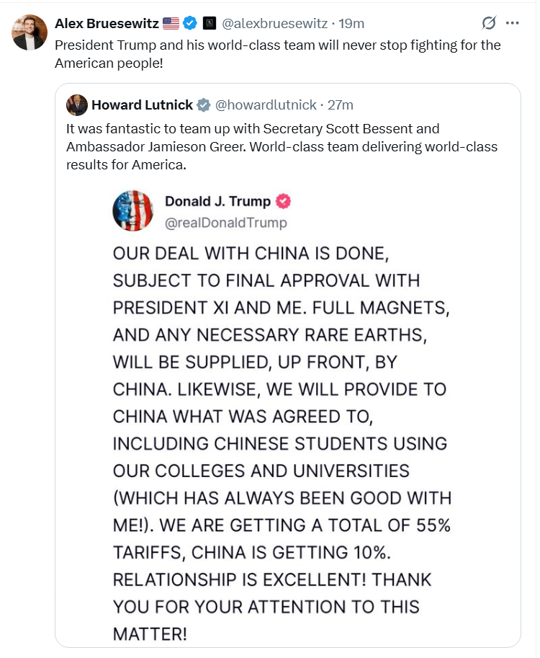Click the Donald J. Trump name in the screenshot
The image size is (540, 658).
218,201
